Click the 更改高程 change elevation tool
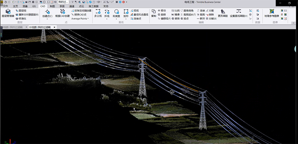Image resolution: width=298 pixels, height=144 pixels. (x=223, y=13)
